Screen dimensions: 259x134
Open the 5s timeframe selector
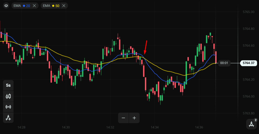tap(8, 85)
